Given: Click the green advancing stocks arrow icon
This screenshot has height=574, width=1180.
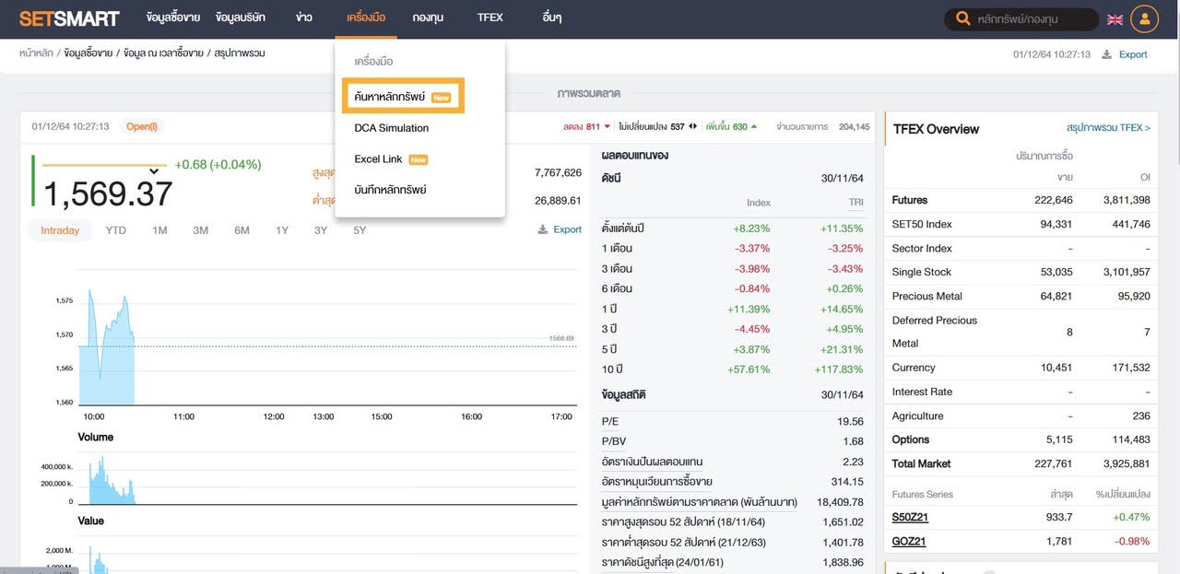Looking at the screenshot, I should (754, 127).
